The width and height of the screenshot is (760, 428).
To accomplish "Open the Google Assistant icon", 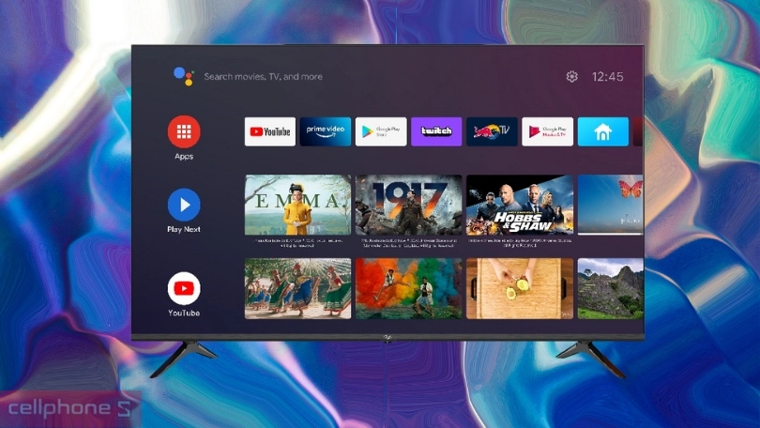I will pos(183,77).
